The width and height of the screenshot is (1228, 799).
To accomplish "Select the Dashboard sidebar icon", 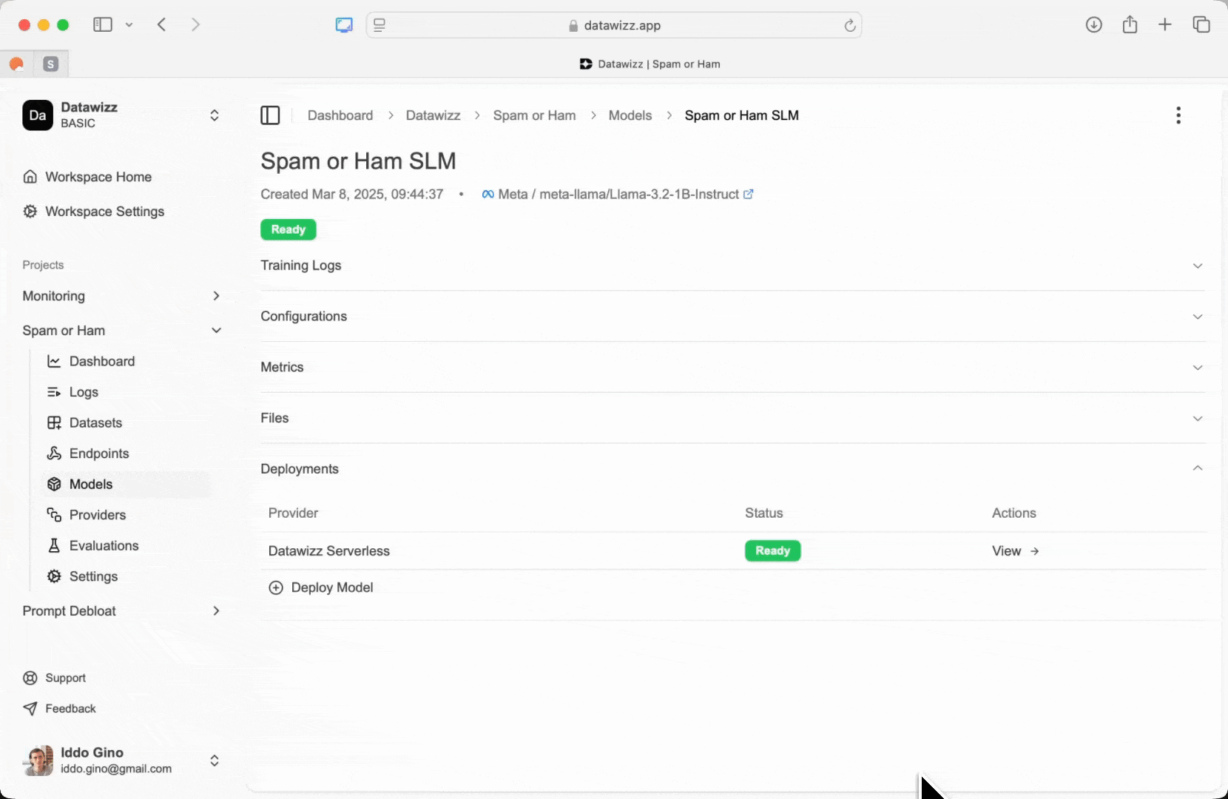I will point(55,361).
